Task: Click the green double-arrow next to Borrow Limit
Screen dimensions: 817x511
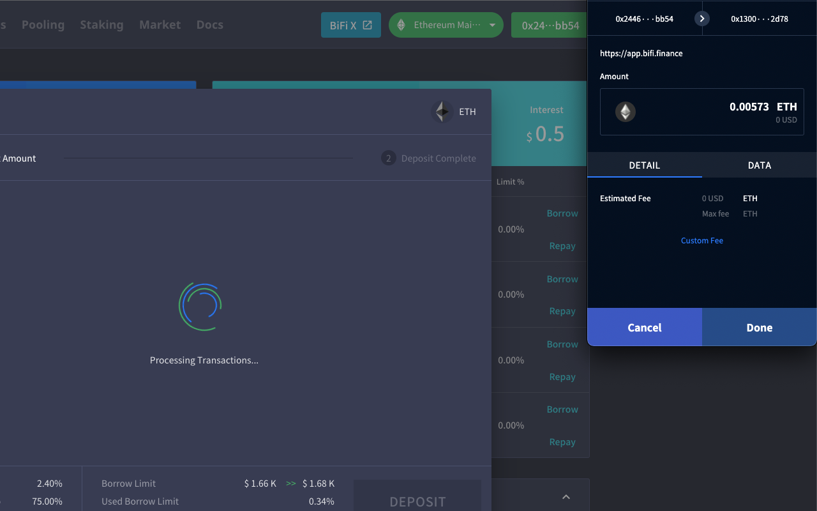Action: pyautogui.click(x=292, y=484)
